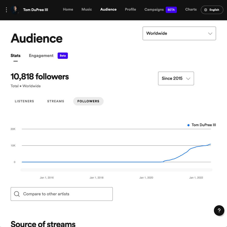The height and width of the screenshot is (227, 227).
Task: Open the Music section in the navigation
Action: [x=87, y=9]
